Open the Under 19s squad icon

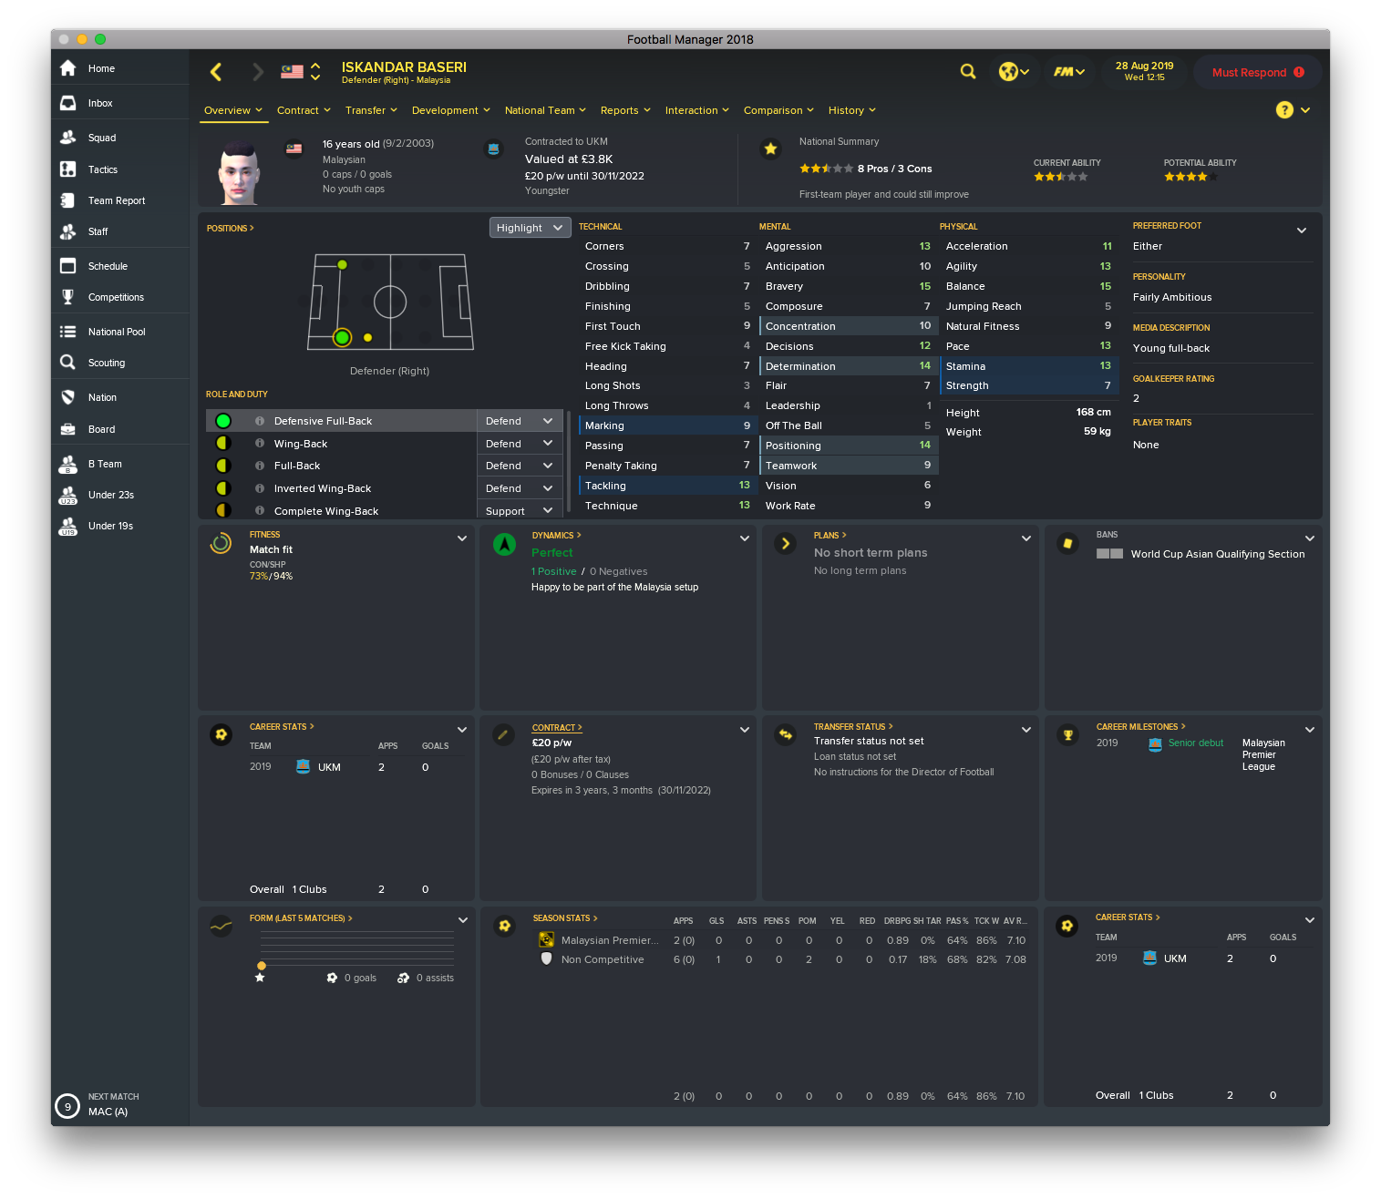click(67, 526)
